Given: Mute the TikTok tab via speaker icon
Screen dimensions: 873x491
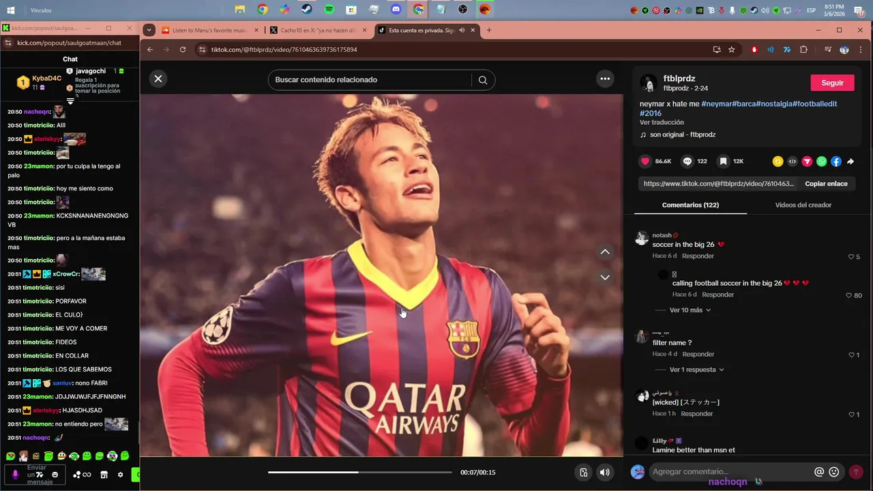Looking at the screenshot, I should click(x=462, y=30).
